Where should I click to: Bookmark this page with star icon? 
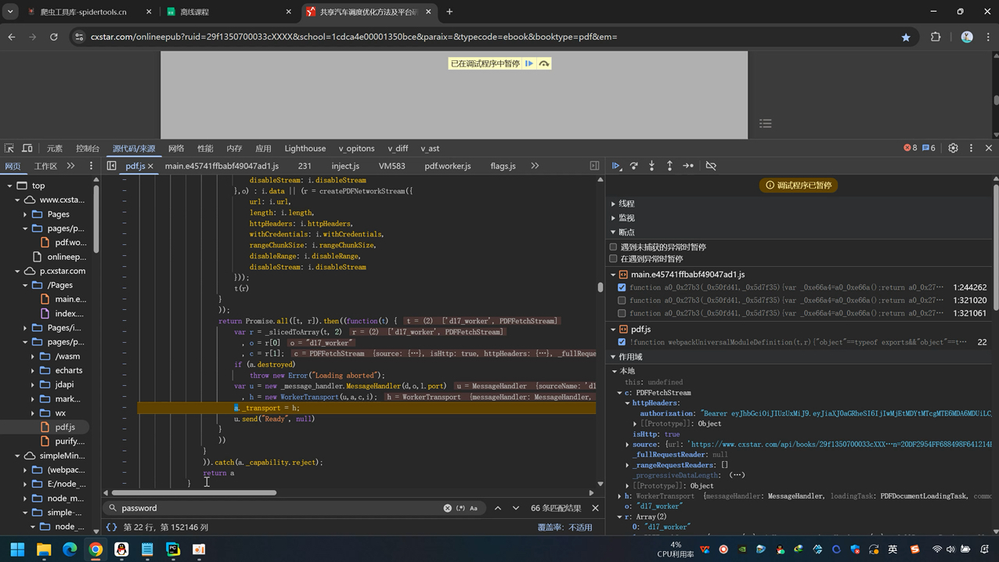pos(906,37)
